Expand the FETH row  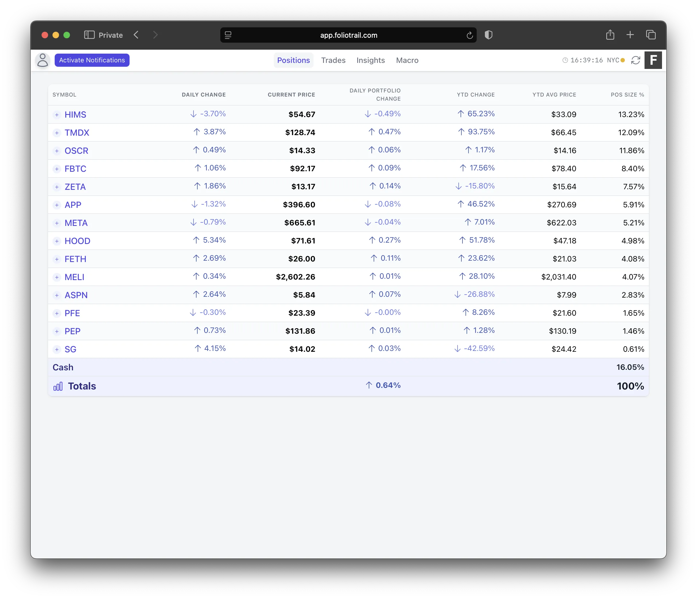point(57,259)
